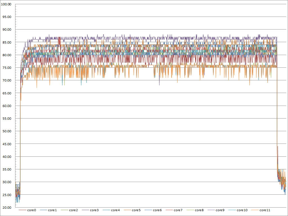Screen dimensions: 288x216
Task: Click the 55.00 axis label
Action: pyautogui.click(x=7, y=119)
